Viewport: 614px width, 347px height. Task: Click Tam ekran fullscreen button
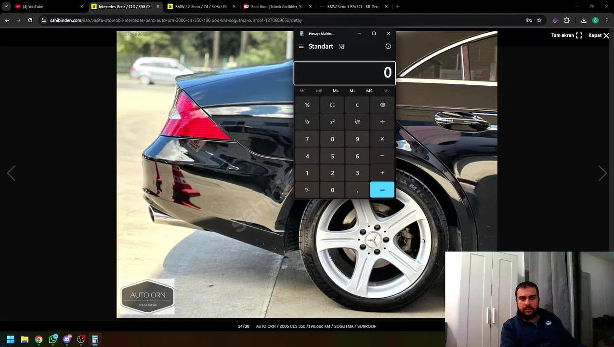(567, 35)
